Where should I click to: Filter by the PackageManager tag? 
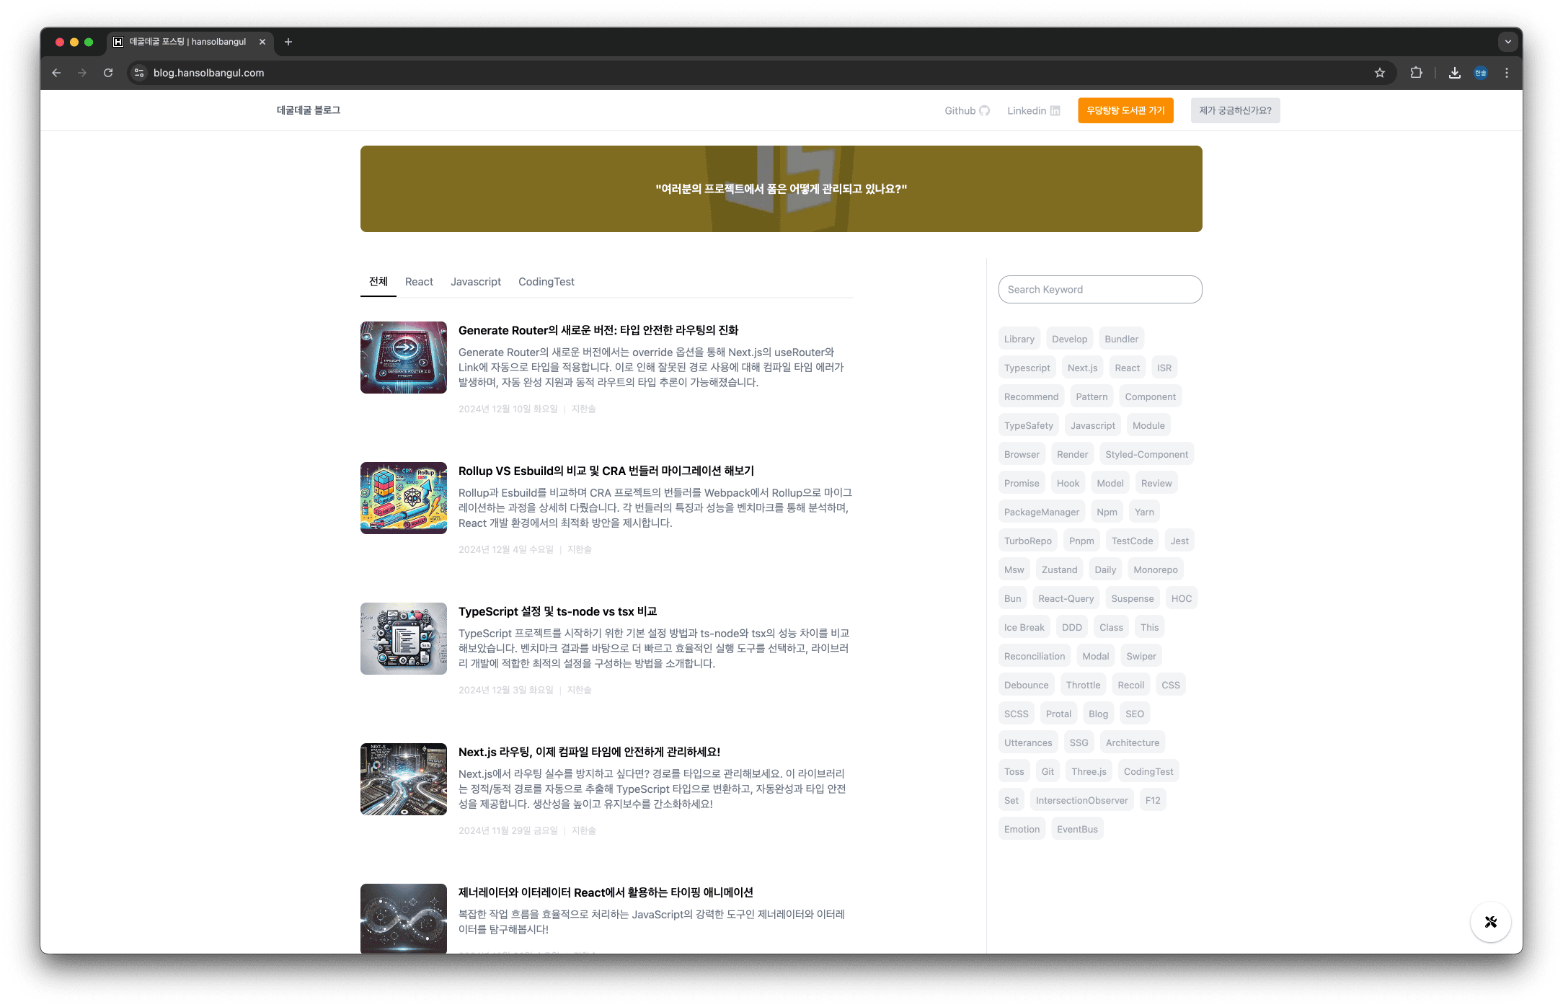click(1042, 512)
